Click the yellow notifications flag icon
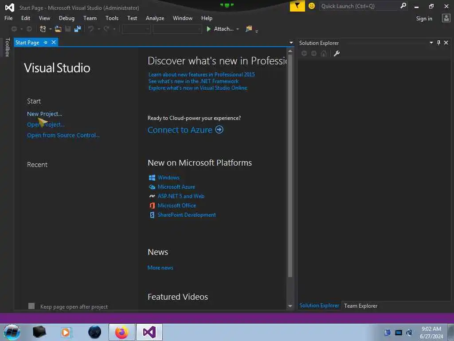Screen dimensions: 454x341 point(297,6)
